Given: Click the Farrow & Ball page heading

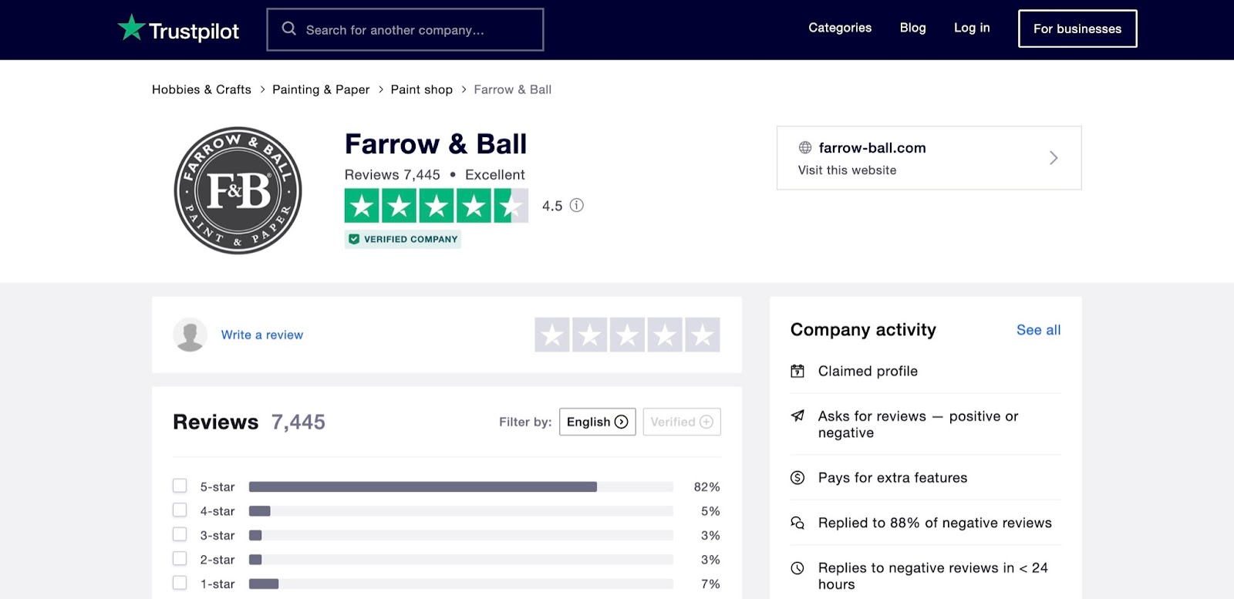Looking at the screenshot, I should (436, 144).
